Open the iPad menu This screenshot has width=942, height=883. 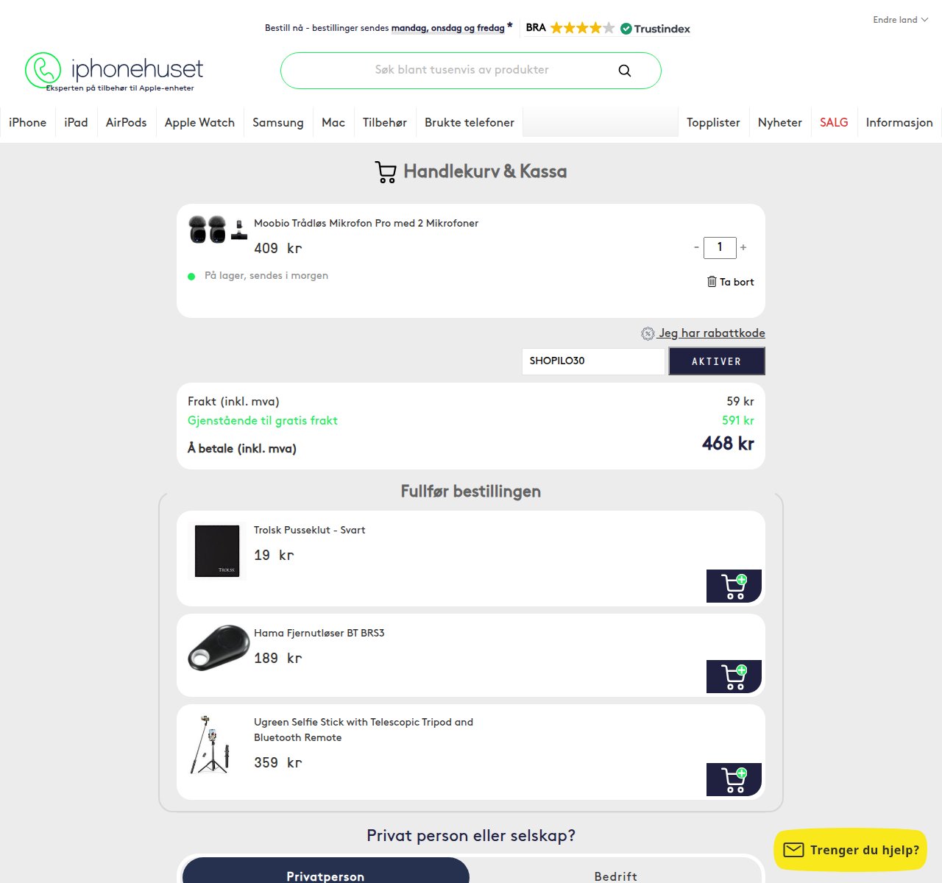pos(76,122)
